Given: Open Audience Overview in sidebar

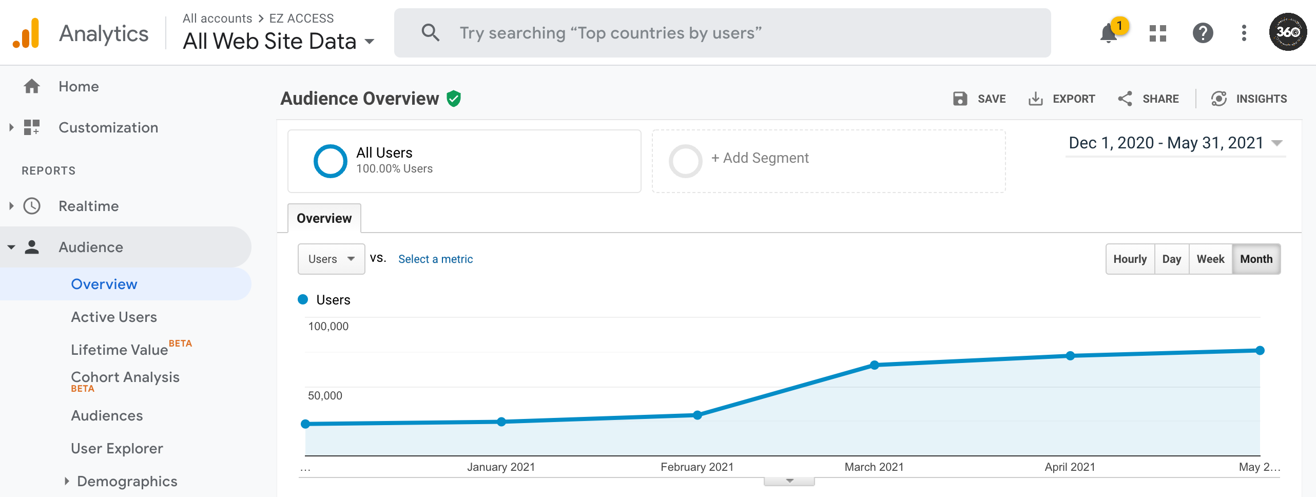Looking at the screenshot, I should click(104, 284).
